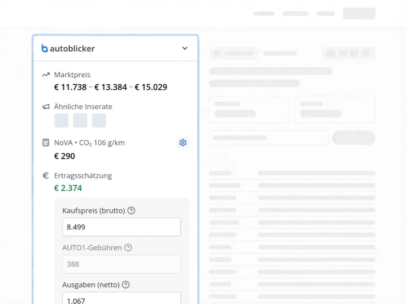Open the first similar listing thumbnail
Screen dimensions: 407x304
pos(61,120)
